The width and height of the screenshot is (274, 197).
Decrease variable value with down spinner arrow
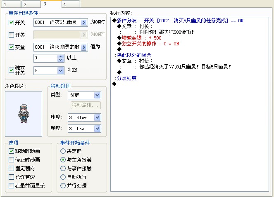coord(60,60)
